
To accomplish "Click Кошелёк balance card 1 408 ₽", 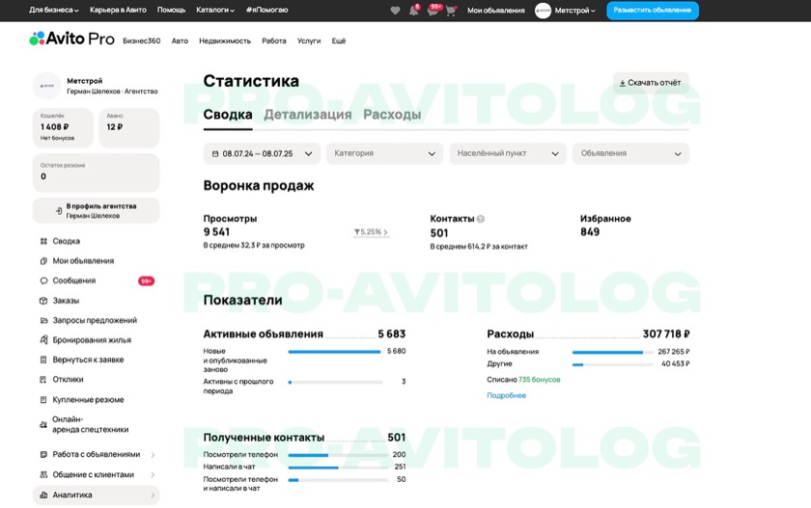I will pyautogui.click(x=63, y=127).
